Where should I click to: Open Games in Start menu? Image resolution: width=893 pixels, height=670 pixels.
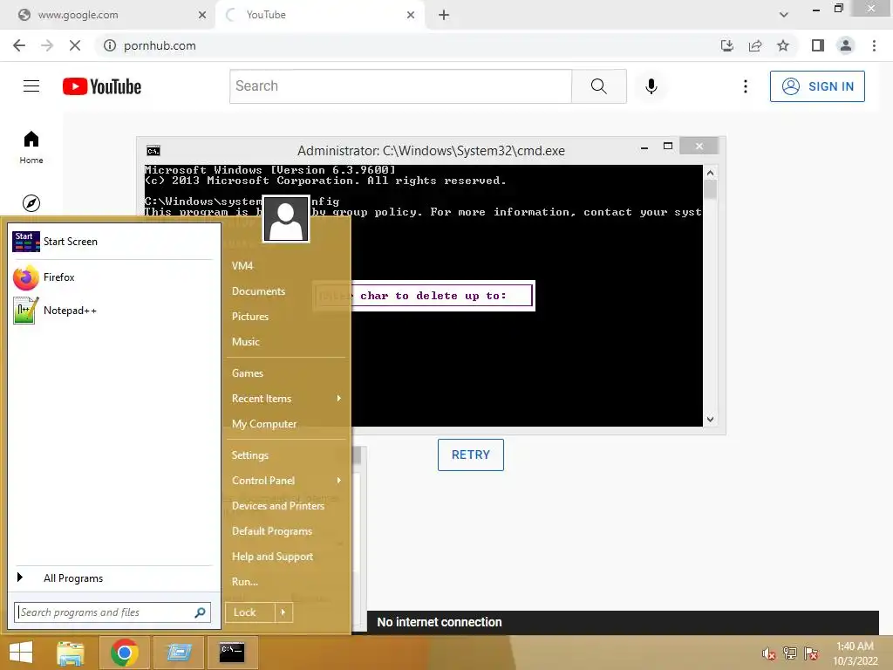coord(247,373)
